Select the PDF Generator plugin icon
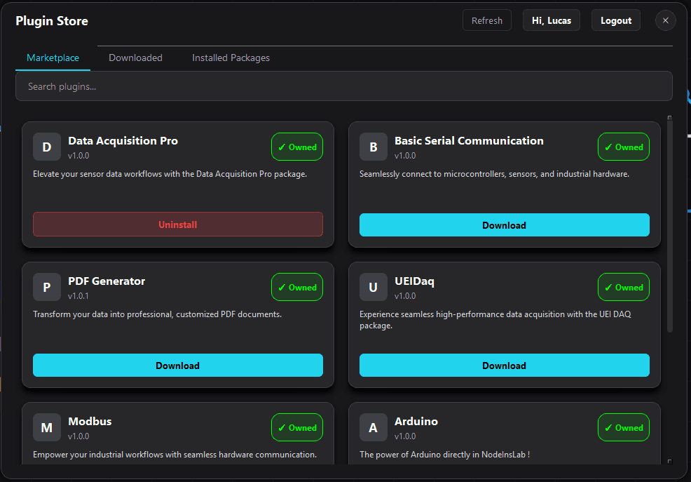691x482 pixels. click(46, 287)
